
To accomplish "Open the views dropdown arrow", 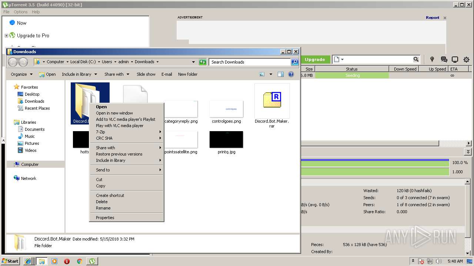I will pos(271,74).
